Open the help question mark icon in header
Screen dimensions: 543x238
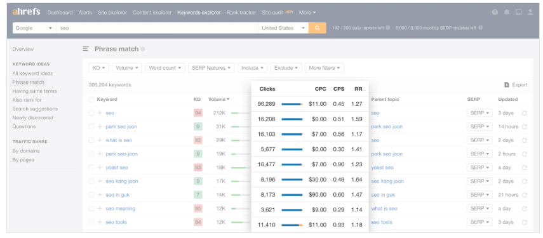click(x=495, y=12)
